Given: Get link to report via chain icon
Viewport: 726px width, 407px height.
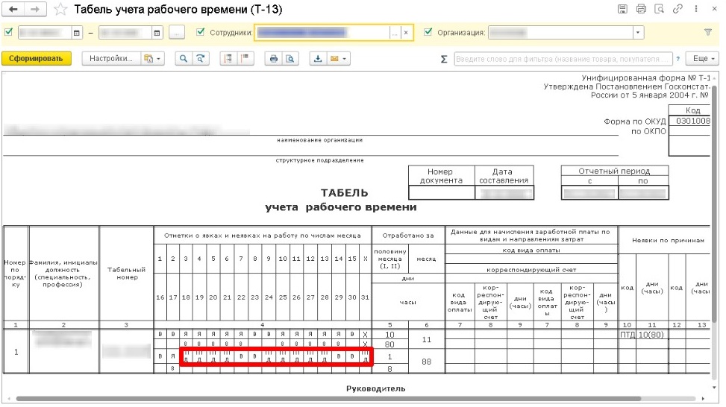Looking at the screenshot, I should (x=678, y=8).
